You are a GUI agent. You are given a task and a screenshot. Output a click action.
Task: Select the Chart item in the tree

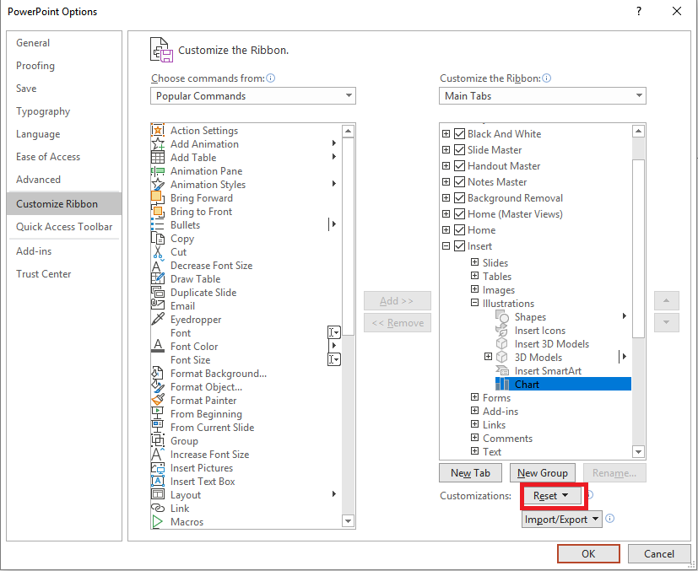tap(563, 385)
